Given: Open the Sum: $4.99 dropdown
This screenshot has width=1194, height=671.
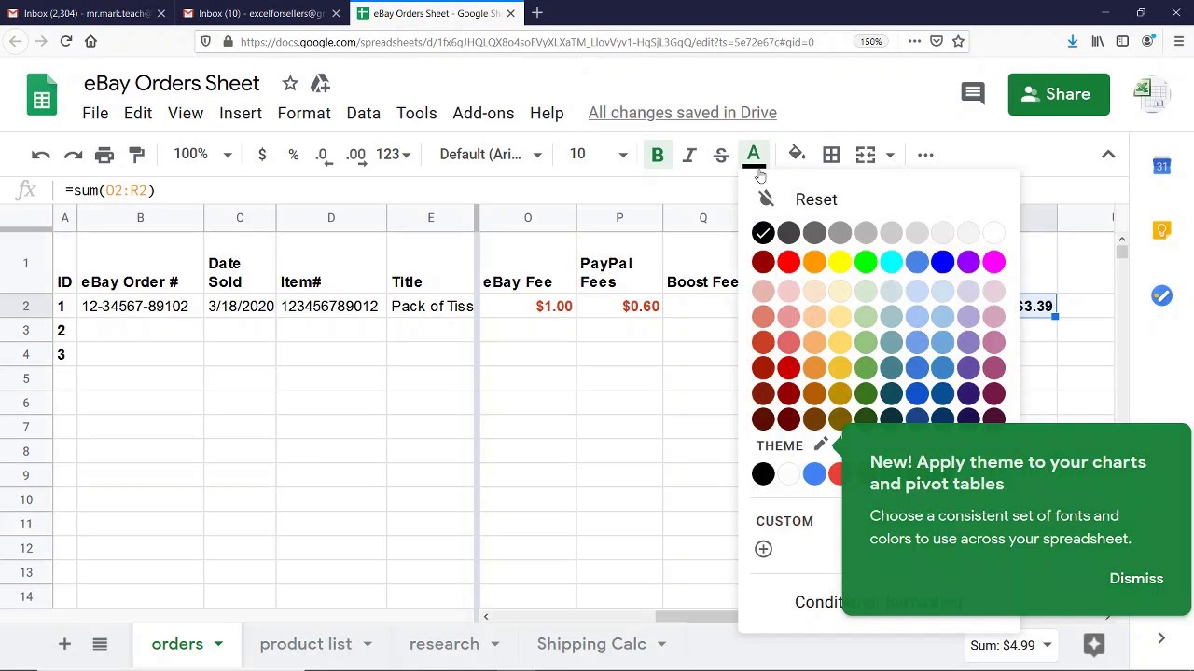Looking at the screenshot, I should [x=1011, y=645].
